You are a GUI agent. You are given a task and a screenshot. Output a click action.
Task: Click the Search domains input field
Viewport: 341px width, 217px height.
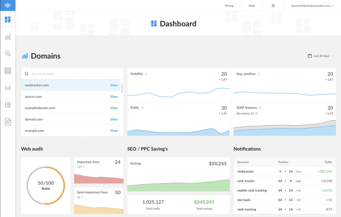[72, 74]
